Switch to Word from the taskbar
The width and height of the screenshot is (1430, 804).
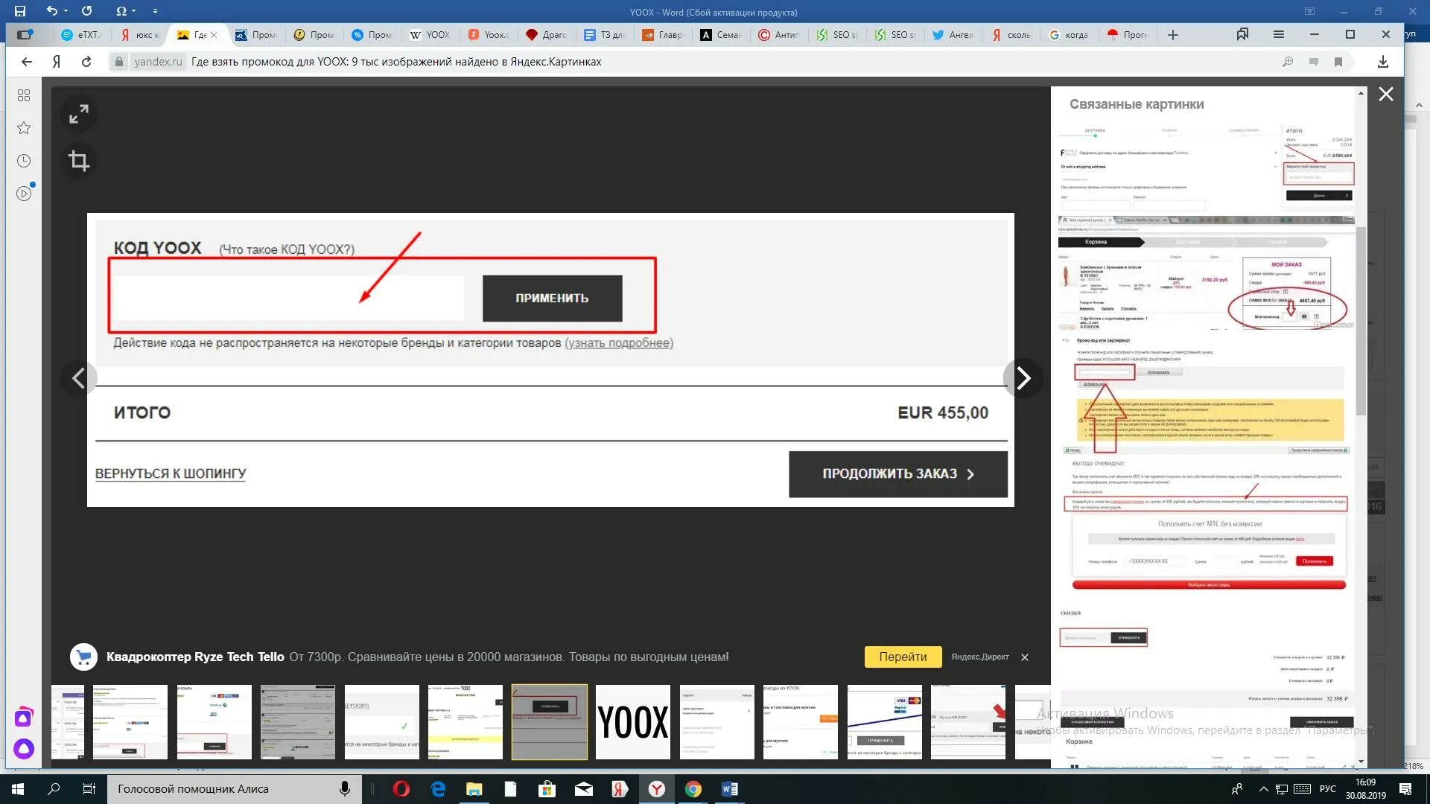729,789
